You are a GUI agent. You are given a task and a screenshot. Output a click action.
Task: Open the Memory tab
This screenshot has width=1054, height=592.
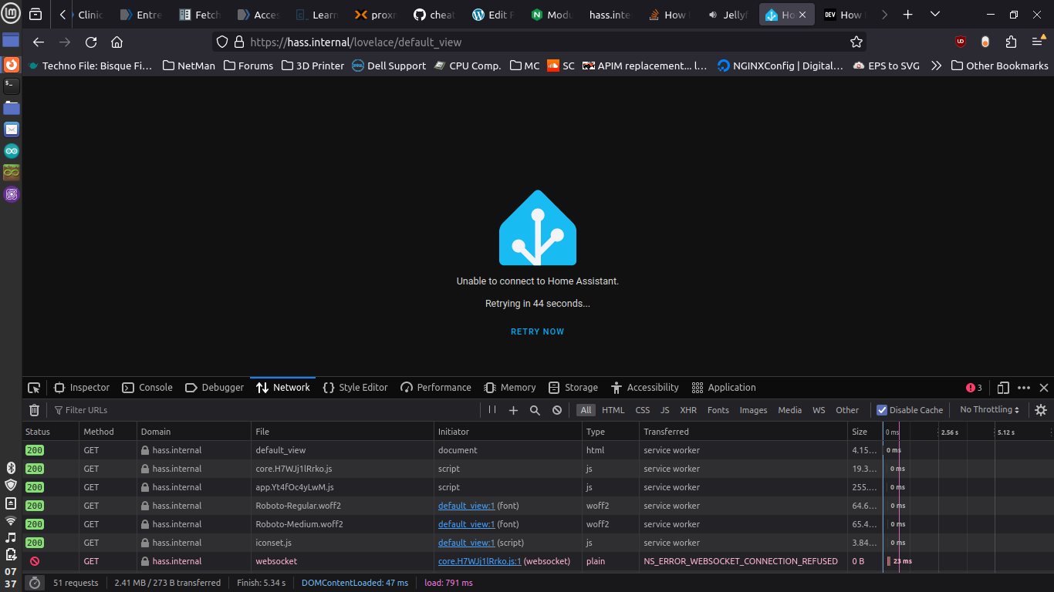click(509, 388)
